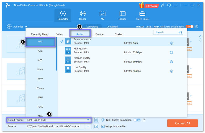The height and width of the screenshot is (133, 205).
Task: Select WMA in the format list
Action: point(40,69)
